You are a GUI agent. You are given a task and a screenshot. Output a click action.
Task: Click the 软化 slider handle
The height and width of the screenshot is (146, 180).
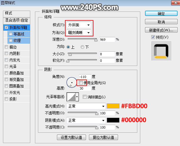click(x=68, y=61)
